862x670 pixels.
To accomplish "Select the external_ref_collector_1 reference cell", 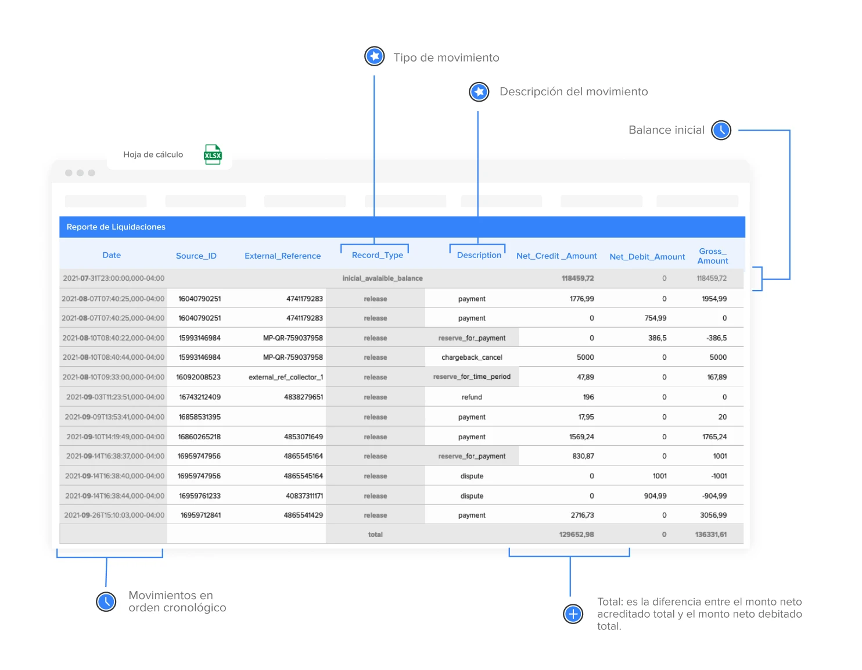I will pyautogui.click(x=286, y=377).
